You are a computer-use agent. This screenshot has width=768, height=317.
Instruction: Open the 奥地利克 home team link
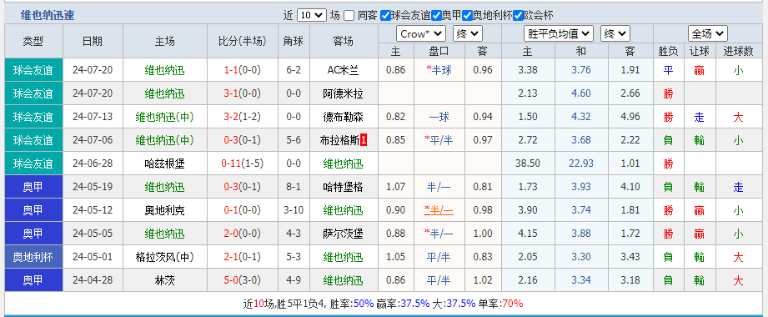(x=165, y=211)
